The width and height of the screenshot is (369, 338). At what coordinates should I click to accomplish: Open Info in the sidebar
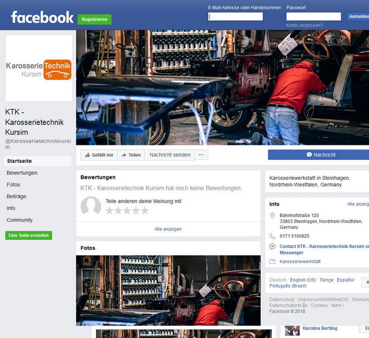(x=11, y=208)
